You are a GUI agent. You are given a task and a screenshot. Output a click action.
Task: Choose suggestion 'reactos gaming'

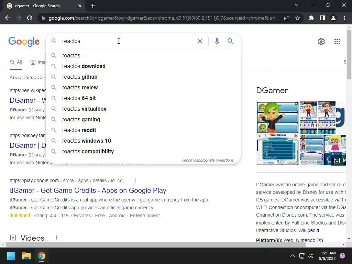click(x=143, y=119)
